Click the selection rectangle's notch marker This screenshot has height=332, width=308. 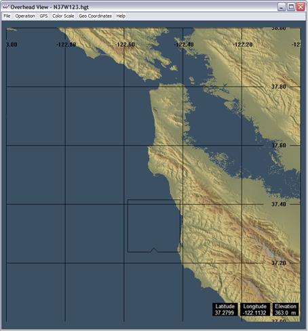[x=154, y=250]
